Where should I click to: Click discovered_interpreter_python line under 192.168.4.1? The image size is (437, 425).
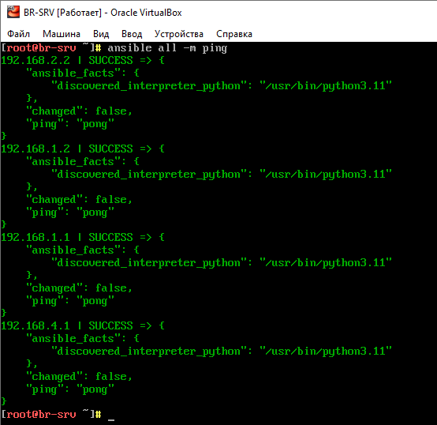[222, 351]
